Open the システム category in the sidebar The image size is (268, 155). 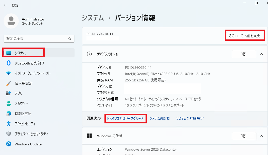39,53
